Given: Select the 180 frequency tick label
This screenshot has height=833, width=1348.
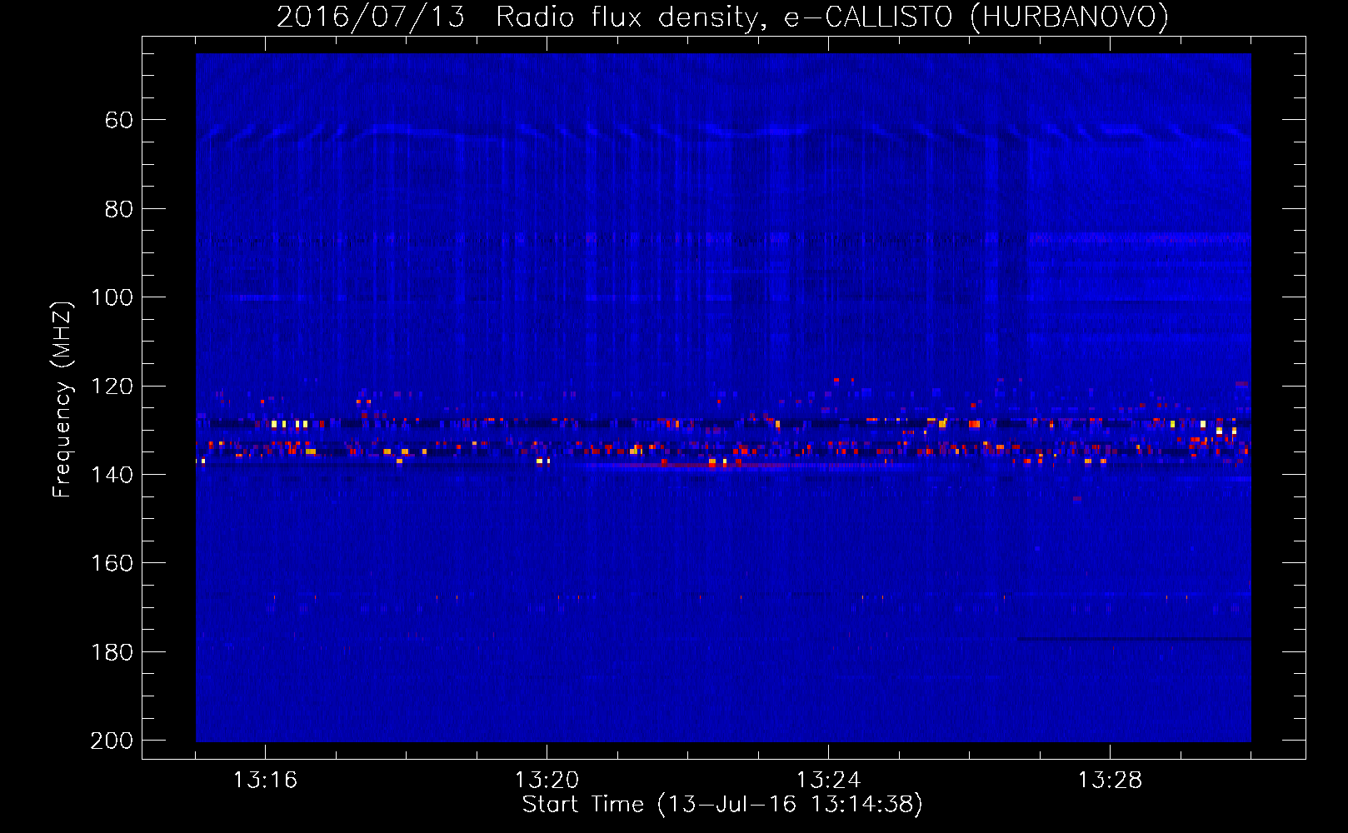Looking at the screenshot, I should 112,652.
